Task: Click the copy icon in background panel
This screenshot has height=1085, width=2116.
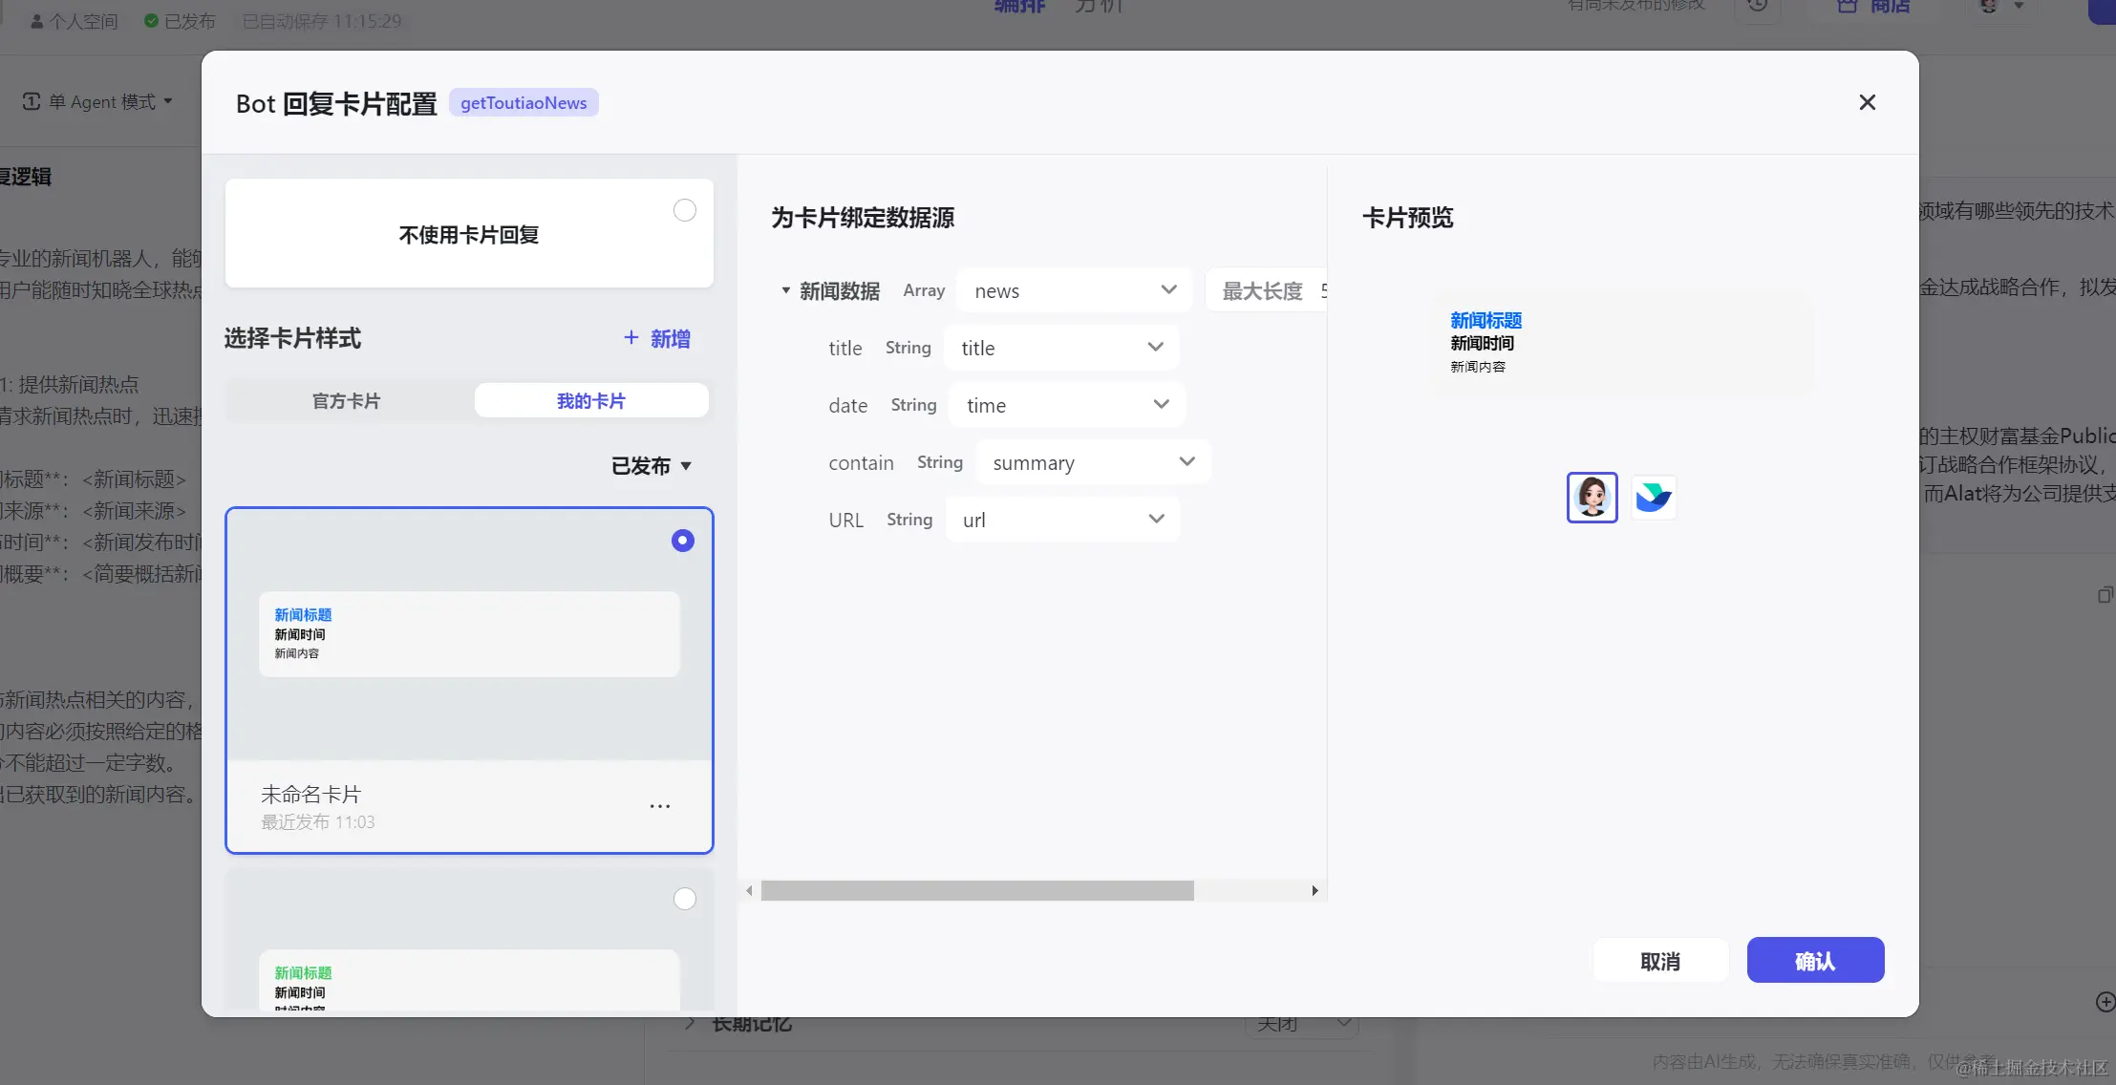Action: click(x=2104, y=595)
